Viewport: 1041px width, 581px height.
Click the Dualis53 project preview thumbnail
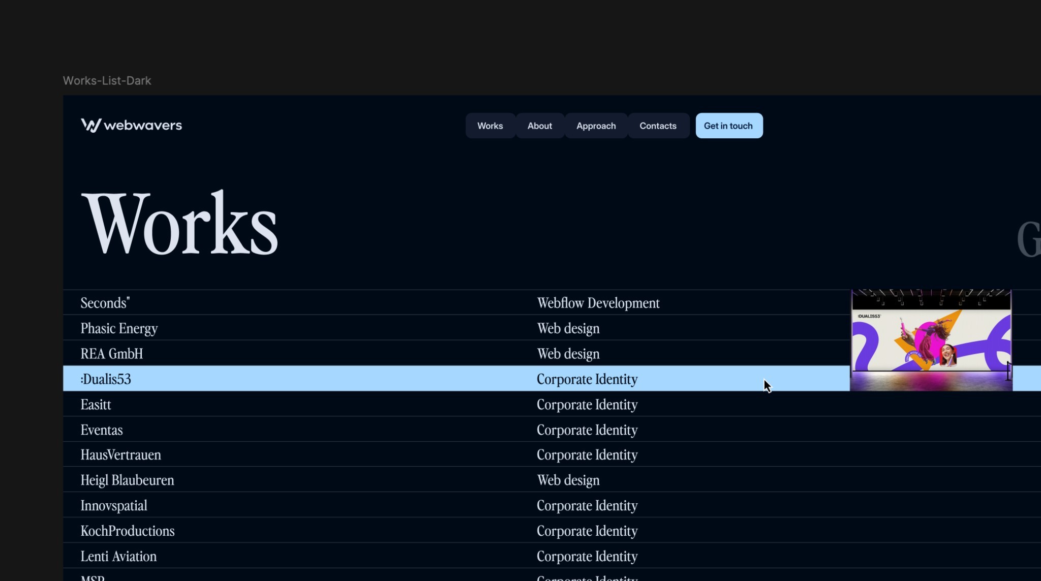931,340
